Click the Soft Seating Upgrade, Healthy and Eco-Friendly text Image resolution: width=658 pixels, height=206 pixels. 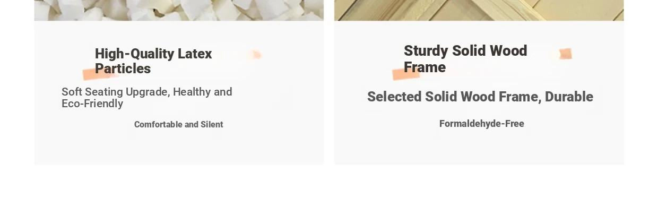click(x=147, y=98)
